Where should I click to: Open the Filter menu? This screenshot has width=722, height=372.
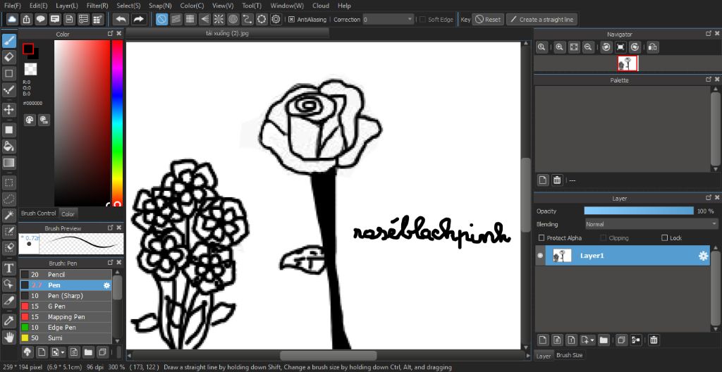(97, 6)
